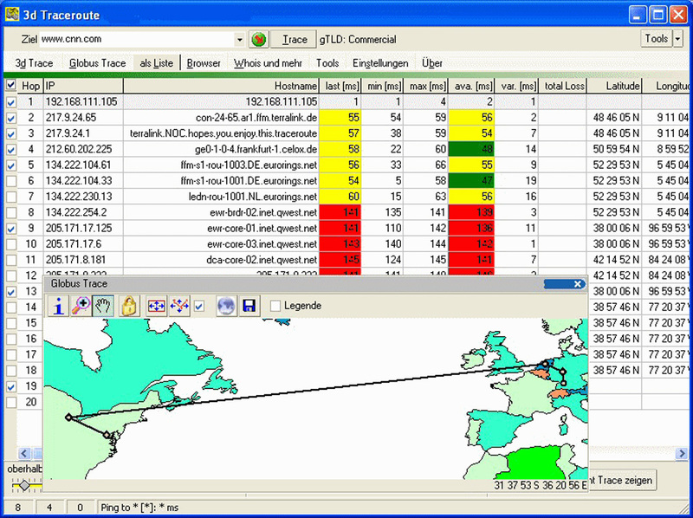Open the Whois und mehr tab
The height and width of the screenshot is (518, 693).
[269, 63]
